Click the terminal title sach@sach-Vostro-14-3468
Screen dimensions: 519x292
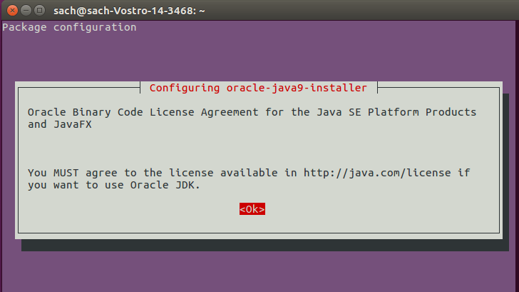[x=129, y=11]
